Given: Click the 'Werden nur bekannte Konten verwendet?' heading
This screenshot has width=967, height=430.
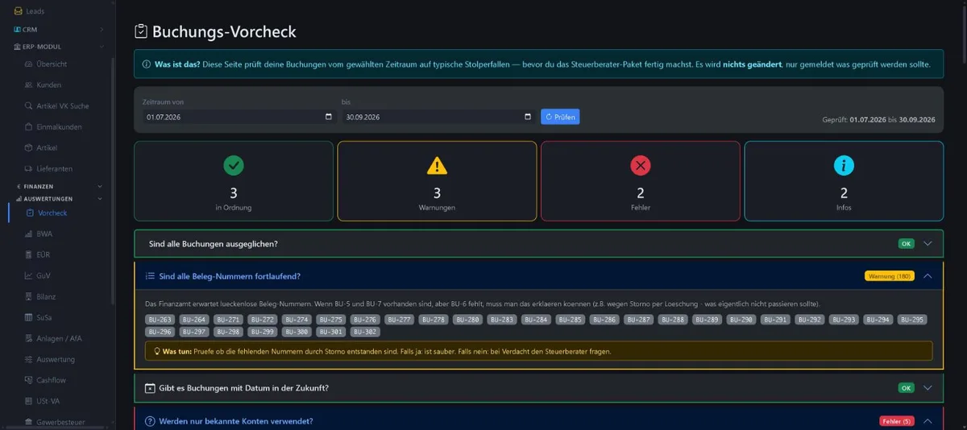Looking at the screenshot, I should coord(236,421).
